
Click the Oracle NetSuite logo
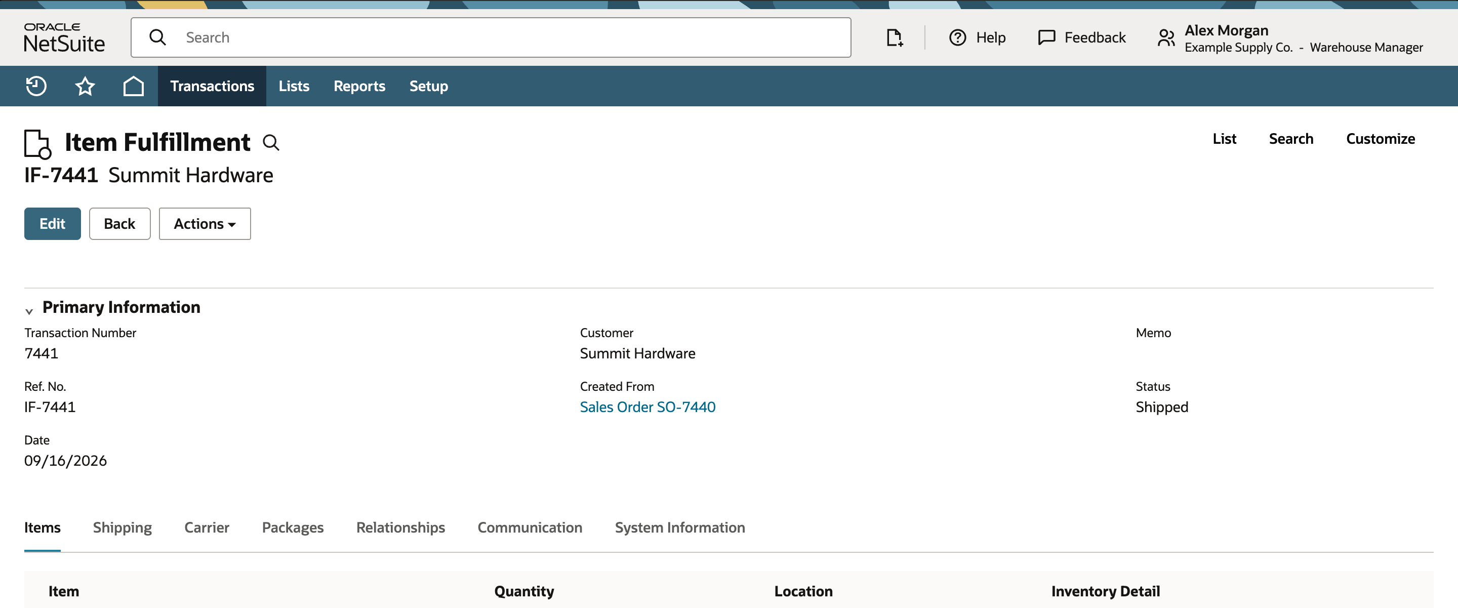64,37
